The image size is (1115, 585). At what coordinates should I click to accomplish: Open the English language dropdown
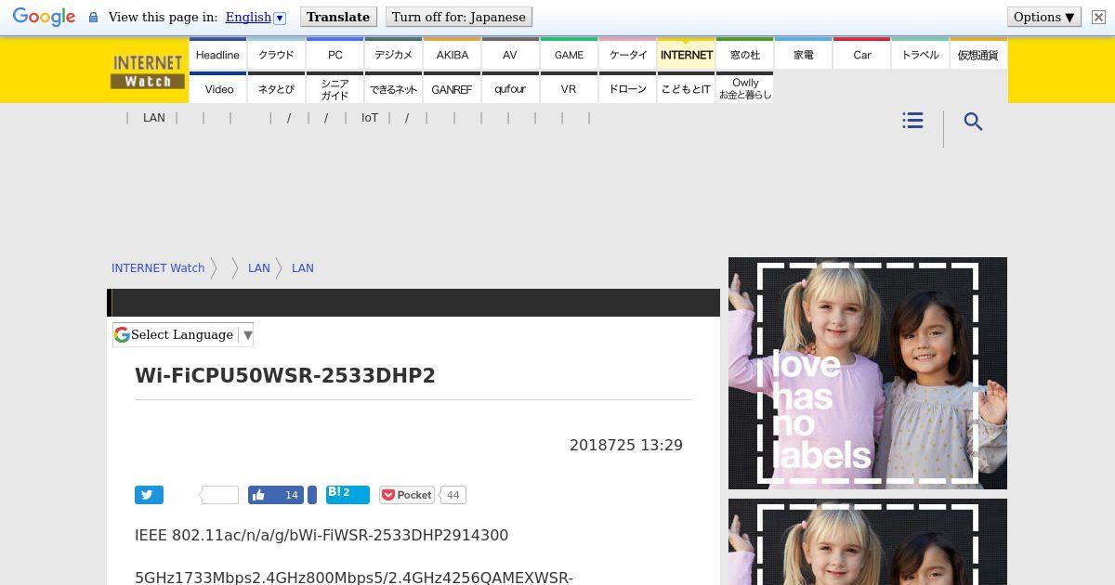click(x=256, y=18)
